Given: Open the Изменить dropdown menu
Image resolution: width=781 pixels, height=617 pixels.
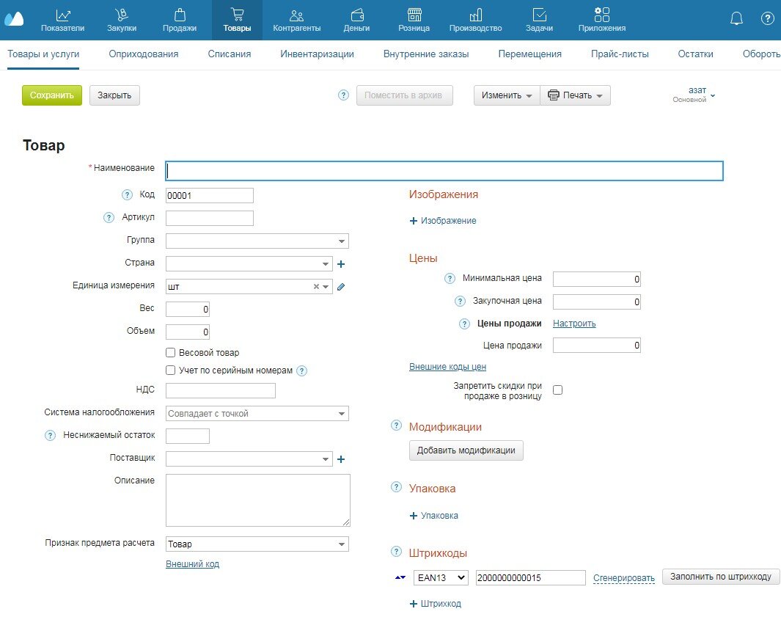Looking at the screenshot, I should coord(507,95).
